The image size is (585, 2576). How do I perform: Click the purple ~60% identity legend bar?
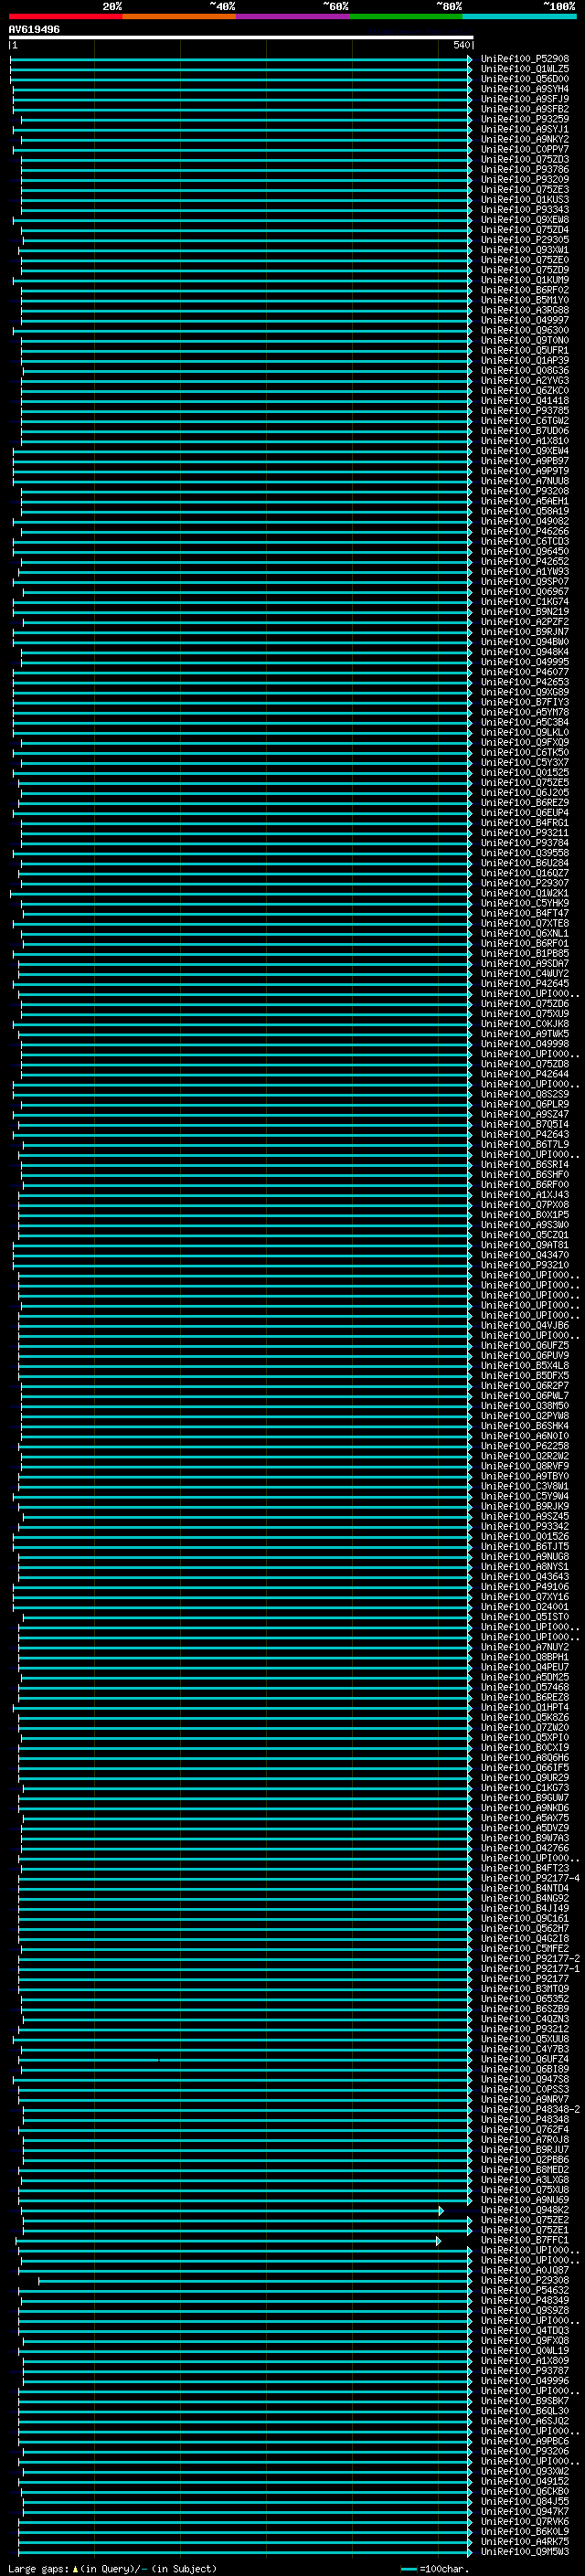[293, 16]
